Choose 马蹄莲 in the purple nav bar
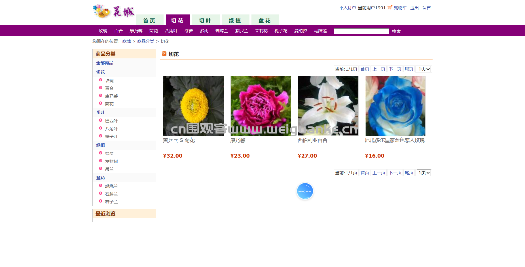Viewport: 525px width, 267px height. click(x=320, y=31)
